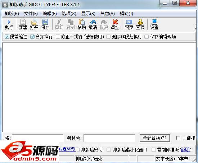The width and height of the screenshot is (198, 163).
Task: Open a file with 打开 icon
Action: [34, 24]
